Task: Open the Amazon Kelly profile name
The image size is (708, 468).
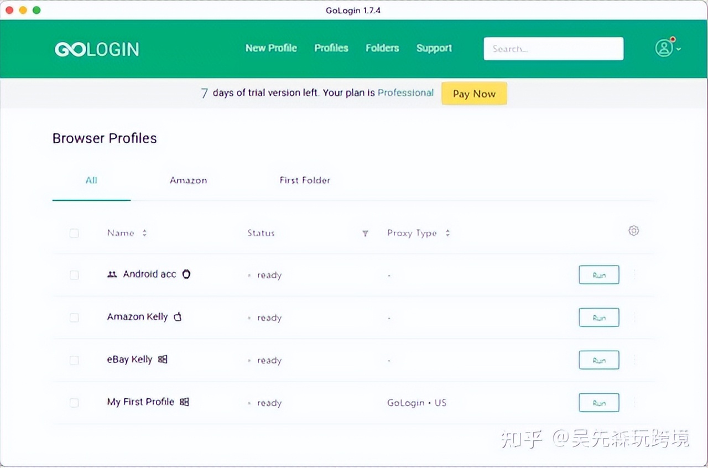Action: point(137,316)
